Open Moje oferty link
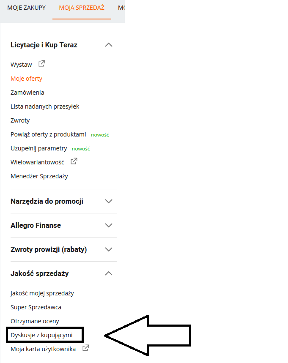Image resolution: width=288 pixels, height=363 pixels. tap(26, 79)
